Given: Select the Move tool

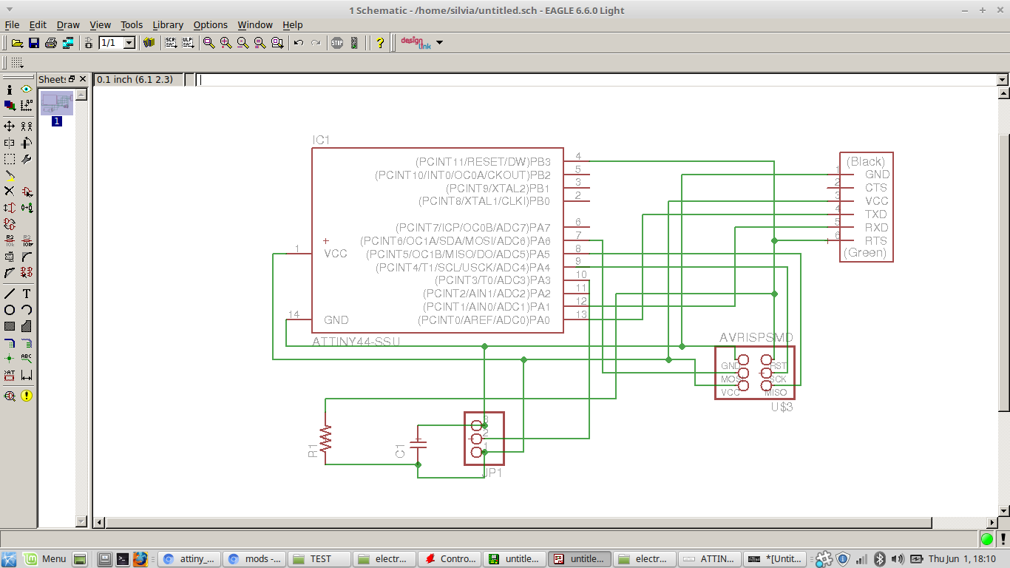Looking at the screenshot, I should (10, 126).
